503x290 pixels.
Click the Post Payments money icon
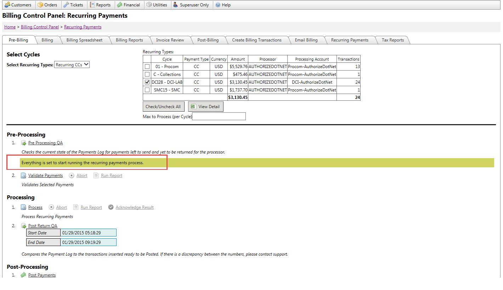[23, 275]
